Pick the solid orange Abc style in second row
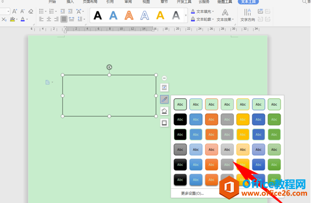Viewport: 311px width, 203px height. [211, 119]
